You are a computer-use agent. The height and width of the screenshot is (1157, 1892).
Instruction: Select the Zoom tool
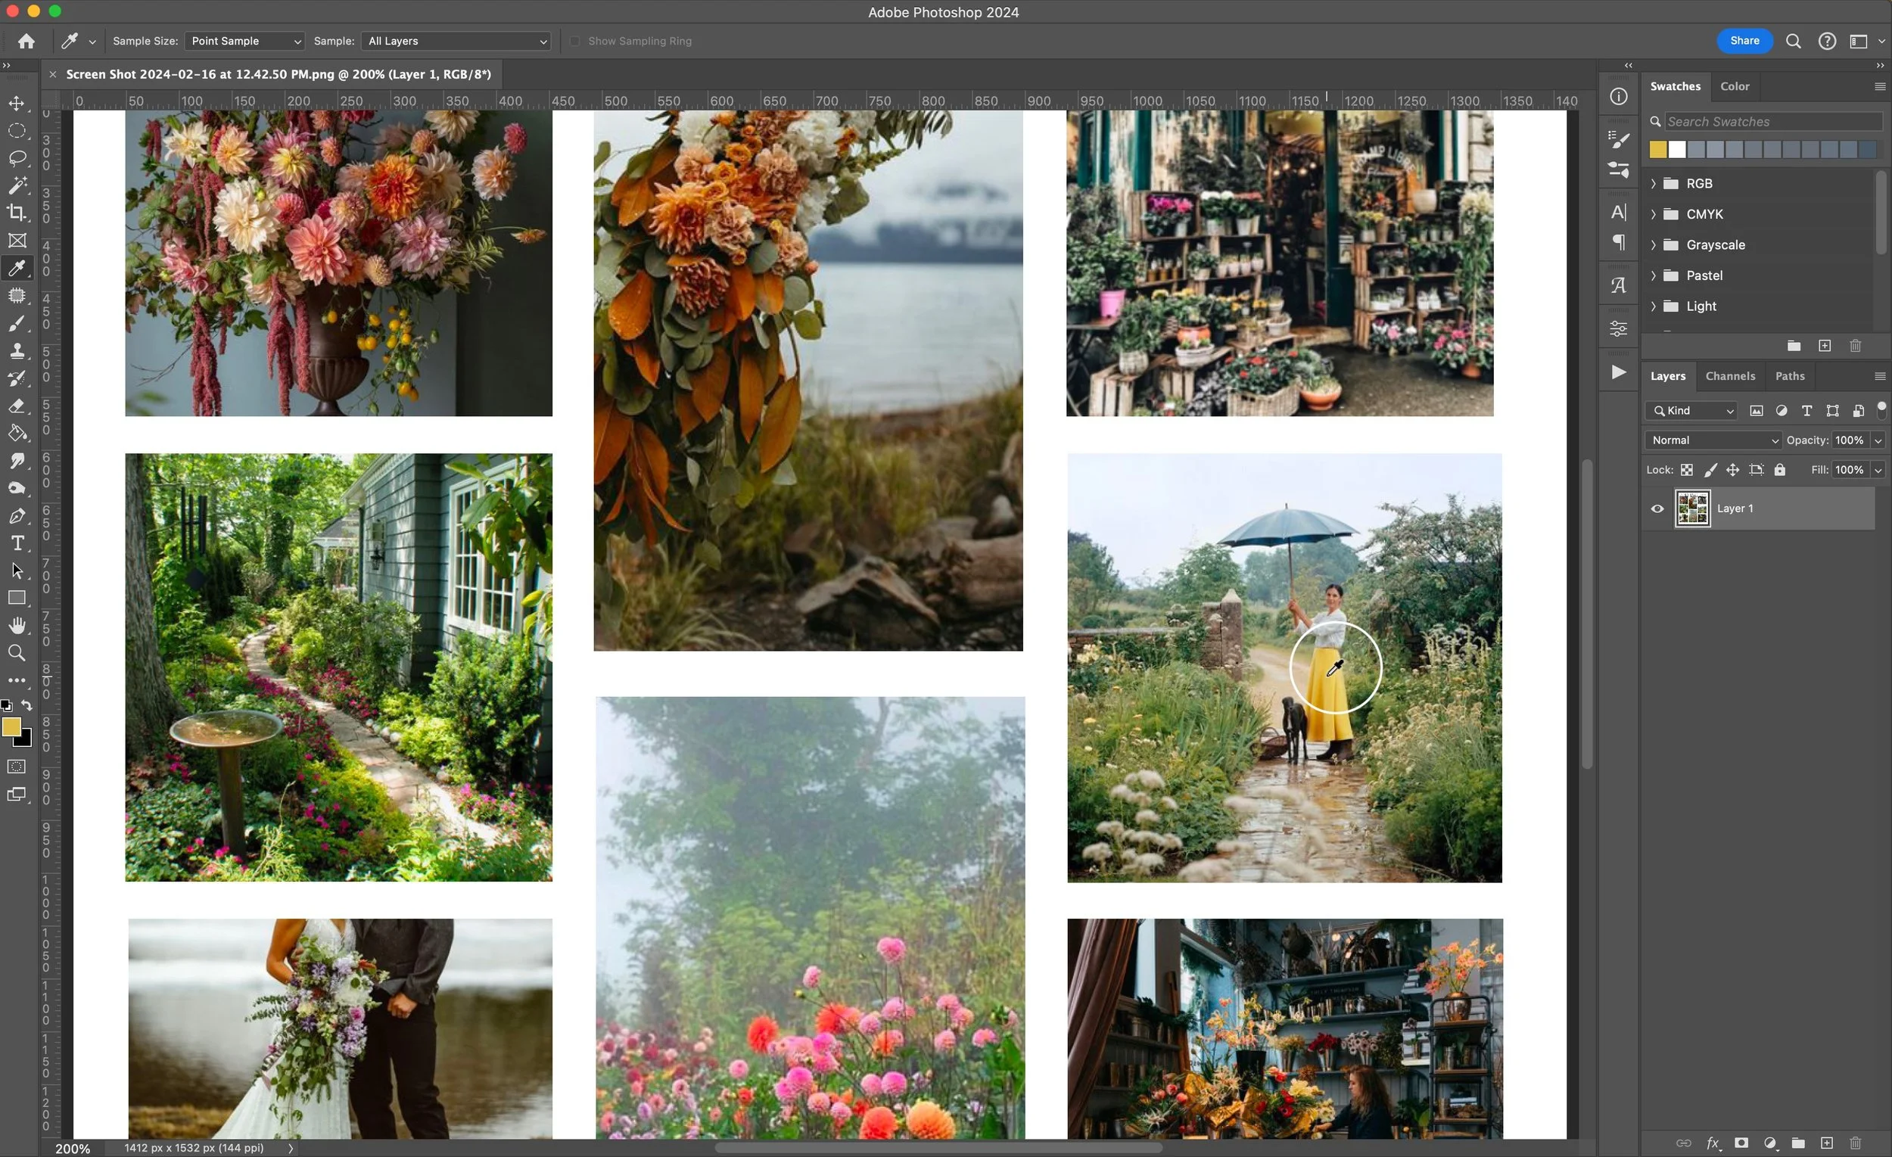[x=17, y=653]
